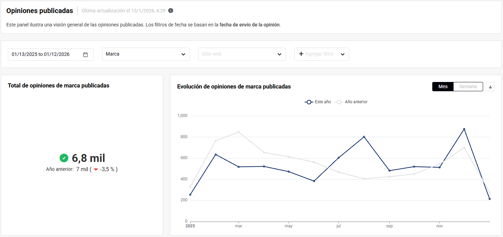Switch chart to Semana view

(x=468, y=86)
